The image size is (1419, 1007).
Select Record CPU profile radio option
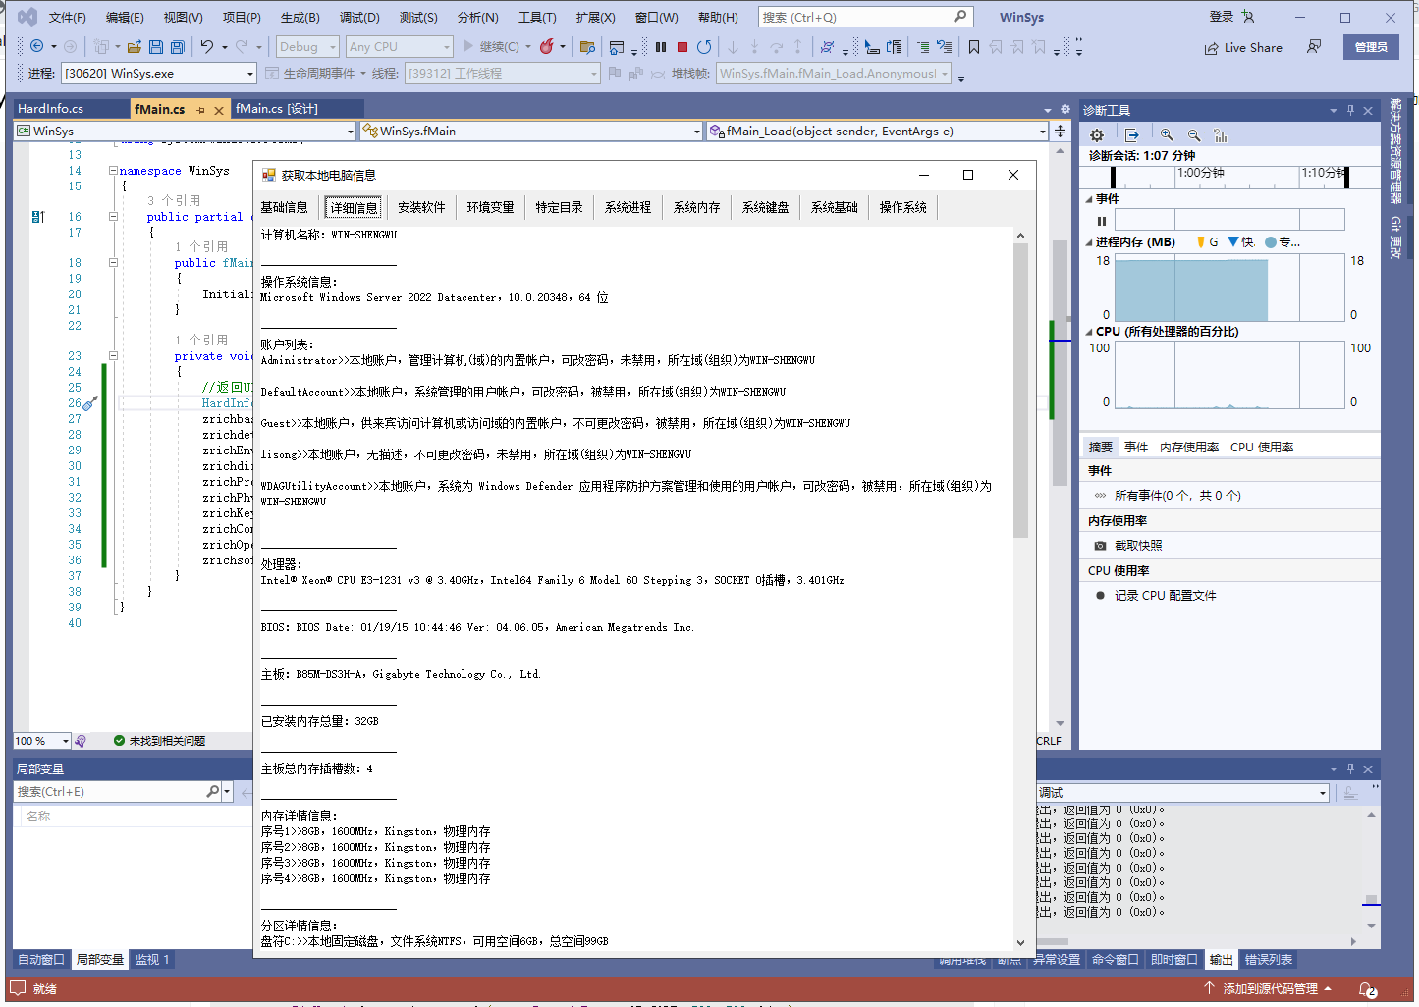click(x=1100, y=596)
